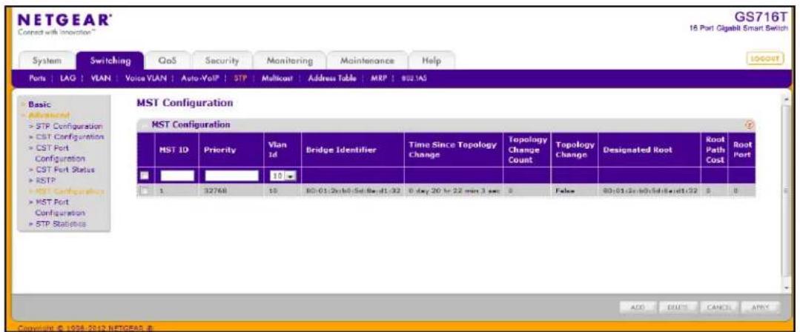Screen dimensions: 800x332
Task: Open the Monitoring tab
Action: pos(291,60)
